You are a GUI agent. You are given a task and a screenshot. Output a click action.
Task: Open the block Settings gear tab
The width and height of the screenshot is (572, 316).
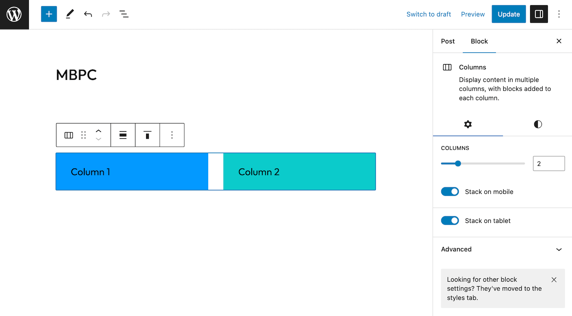click(x=468, y=124)
